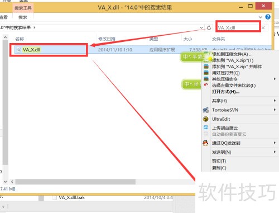Click the 7.41 MB status bar text
This screenshot has height=213, width=279.
point(8,189)
